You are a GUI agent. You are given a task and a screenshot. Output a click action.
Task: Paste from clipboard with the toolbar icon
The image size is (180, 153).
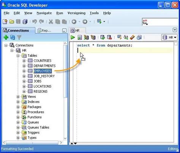[64, 22]
